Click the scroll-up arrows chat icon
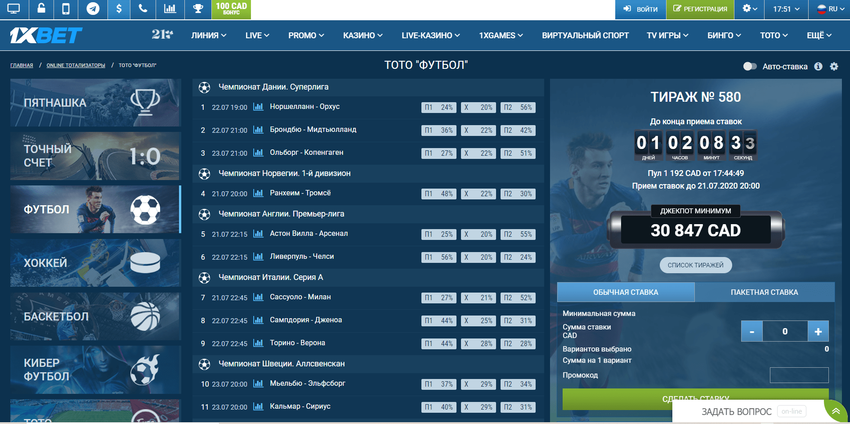Viewport: 850px width, 424px height. tap(836, 411)
